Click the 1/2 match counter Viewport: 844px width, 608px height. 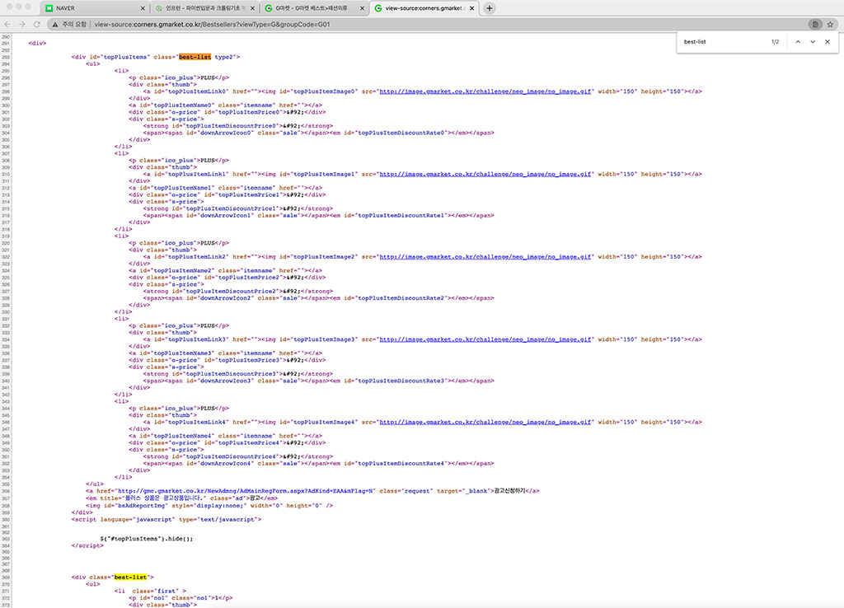[775, 41]
